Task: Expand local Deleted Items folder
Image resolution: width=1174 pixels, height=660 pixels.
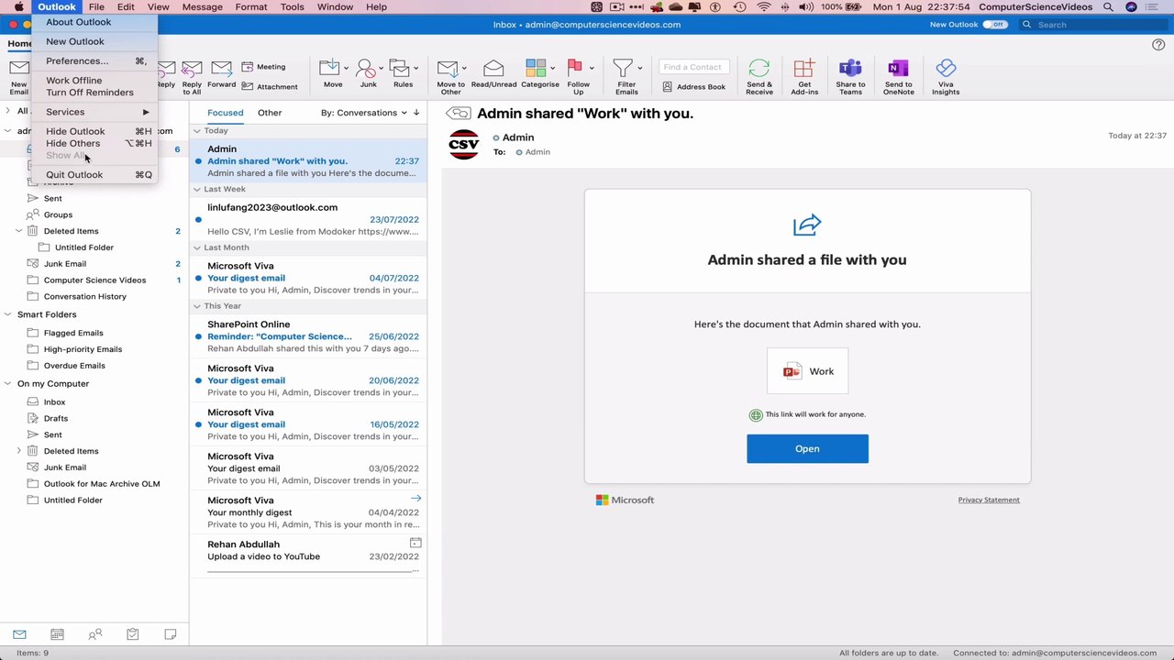Action: point(18,451)
